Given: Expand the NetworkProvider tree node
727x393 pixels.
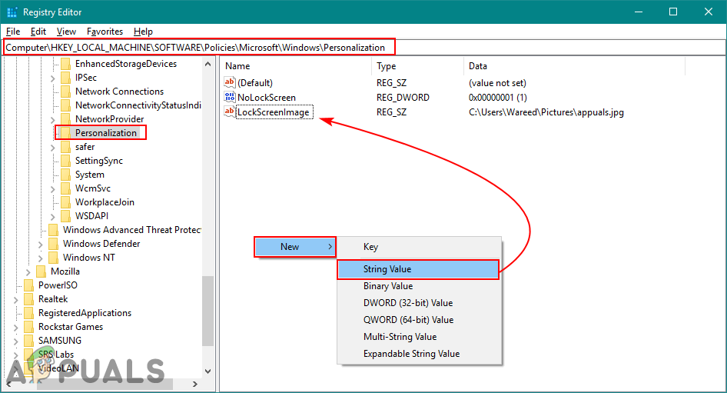Looking at the screenshot, I should [53, 120].
